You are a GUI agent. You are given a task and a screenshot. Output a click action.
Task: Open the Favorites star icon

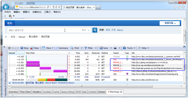[179, 7]
